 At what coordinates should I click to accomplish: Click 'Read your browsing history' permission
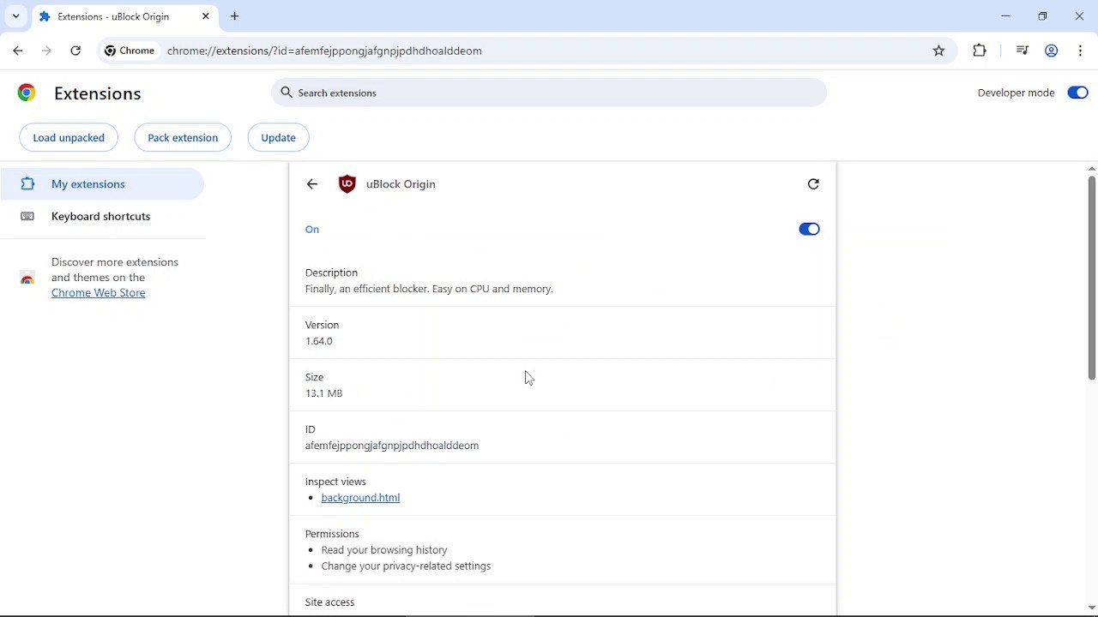coord(384,550)
